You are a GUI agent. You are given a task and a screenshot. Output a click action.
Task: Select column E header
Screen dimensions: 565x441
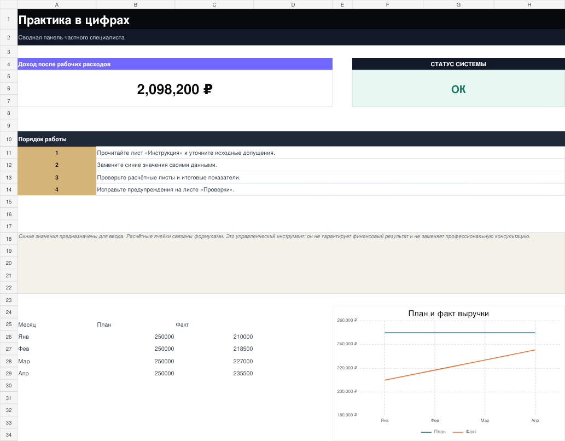click(x=342, y=4)
